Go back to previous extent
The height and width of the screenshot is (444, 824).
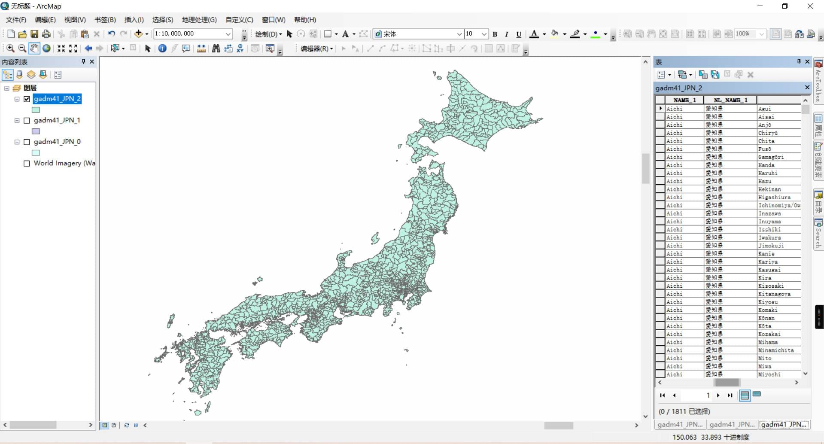pyautogui.click(x=88, y=49)
